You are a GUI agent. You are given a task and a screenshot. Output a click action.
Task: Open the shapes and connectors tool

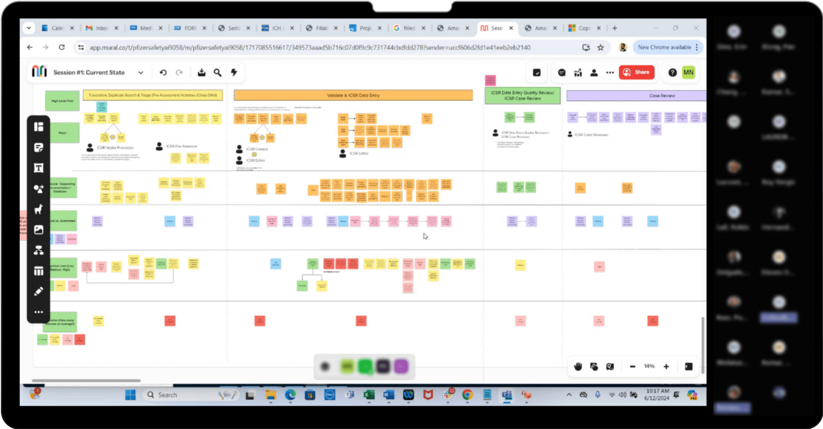(39, 189)
